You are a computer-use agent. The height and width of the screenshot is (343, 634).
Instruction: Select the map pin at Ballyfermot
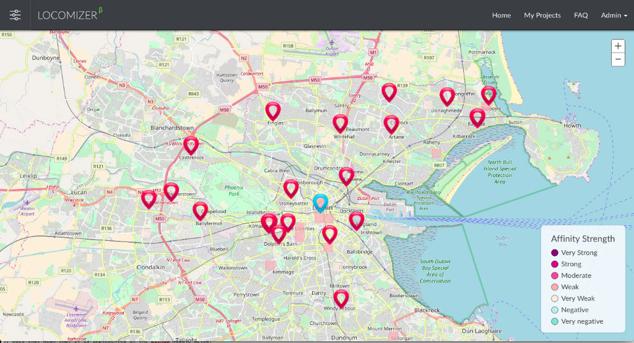tap(199, 211)
